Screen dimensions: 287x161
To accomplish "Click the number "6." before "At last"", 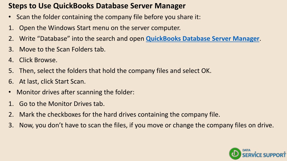I will [x=11, y=81].
